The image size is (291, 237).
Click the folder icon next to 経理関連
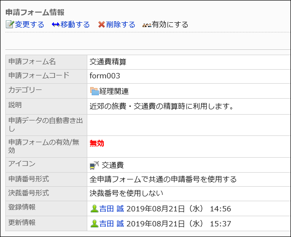[94, 91]
